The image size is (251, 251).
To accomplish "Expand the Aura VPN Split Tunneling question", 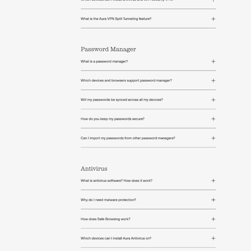I will coord(116,19).
